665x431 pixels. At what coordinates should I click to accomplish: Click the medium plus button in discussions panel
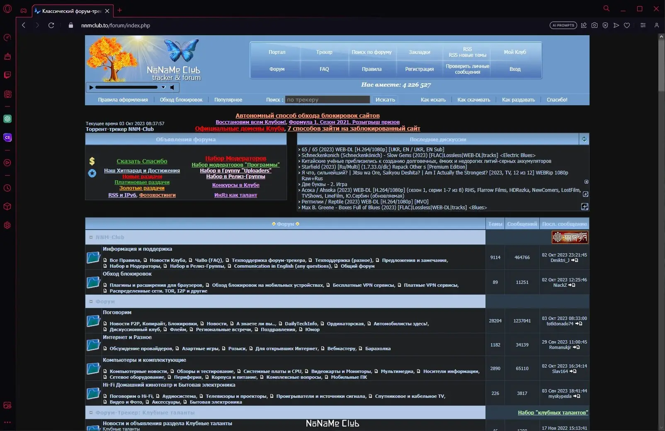tap(585, 194)
